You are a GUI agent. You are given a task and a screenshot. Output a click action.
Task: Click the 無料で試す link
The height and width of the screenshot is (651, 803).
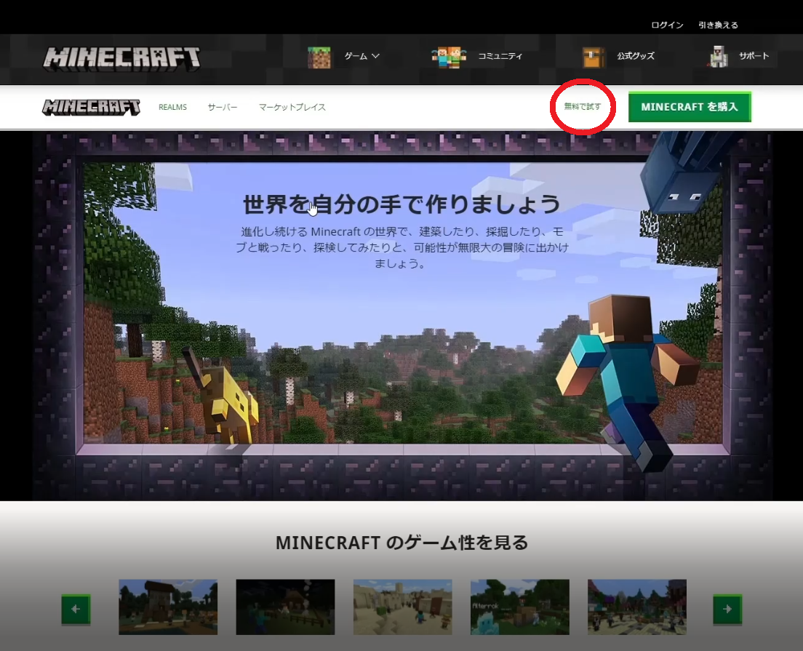583,106
